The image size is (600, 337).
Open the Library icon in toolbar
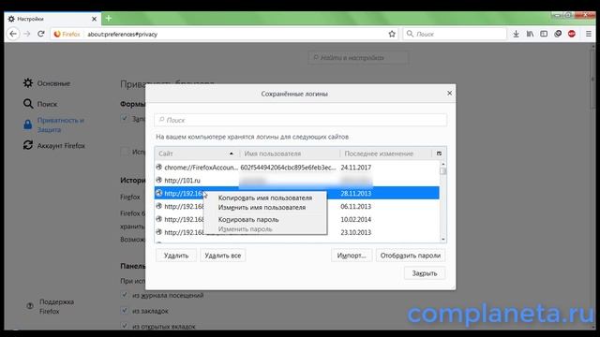coord(530,34)
